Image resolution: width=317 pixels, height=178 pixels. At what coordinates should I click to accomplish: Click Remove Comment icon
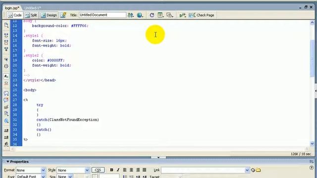click(6, 100)
